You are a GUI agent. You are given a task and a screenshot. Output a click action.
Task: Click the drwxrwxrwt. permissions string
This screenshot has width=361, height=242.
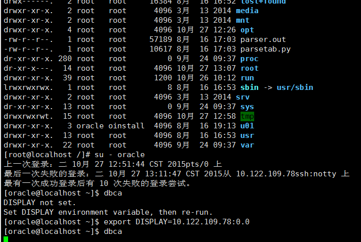28,116
